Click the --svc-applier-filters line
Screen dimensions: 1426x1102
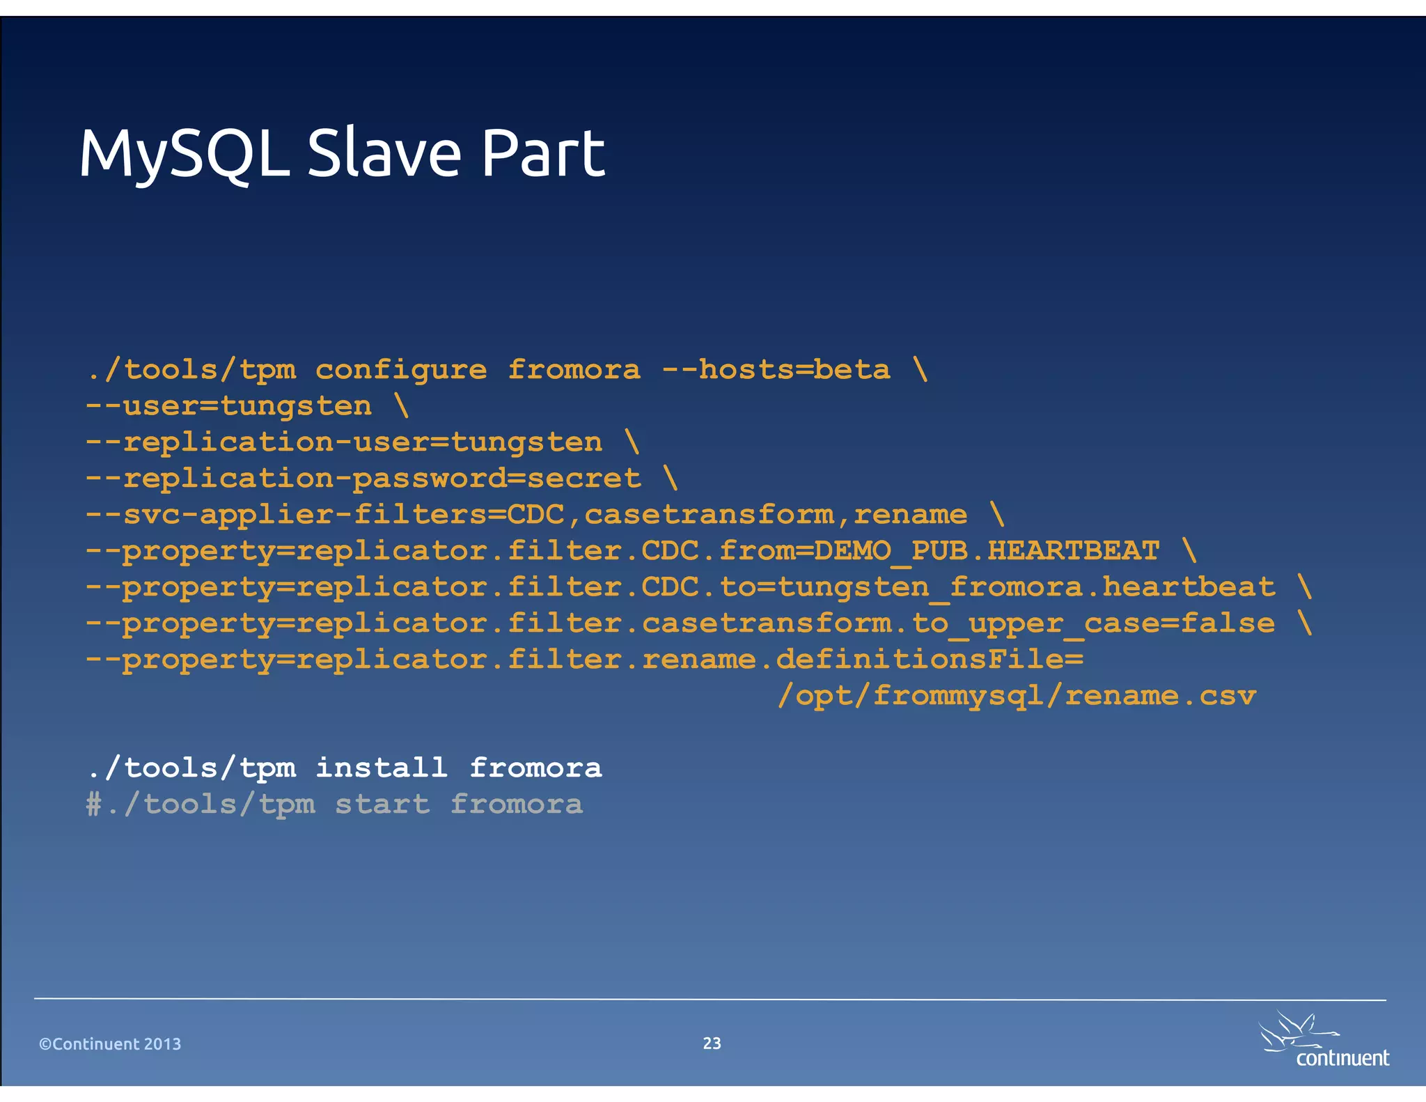coord(545,514)
